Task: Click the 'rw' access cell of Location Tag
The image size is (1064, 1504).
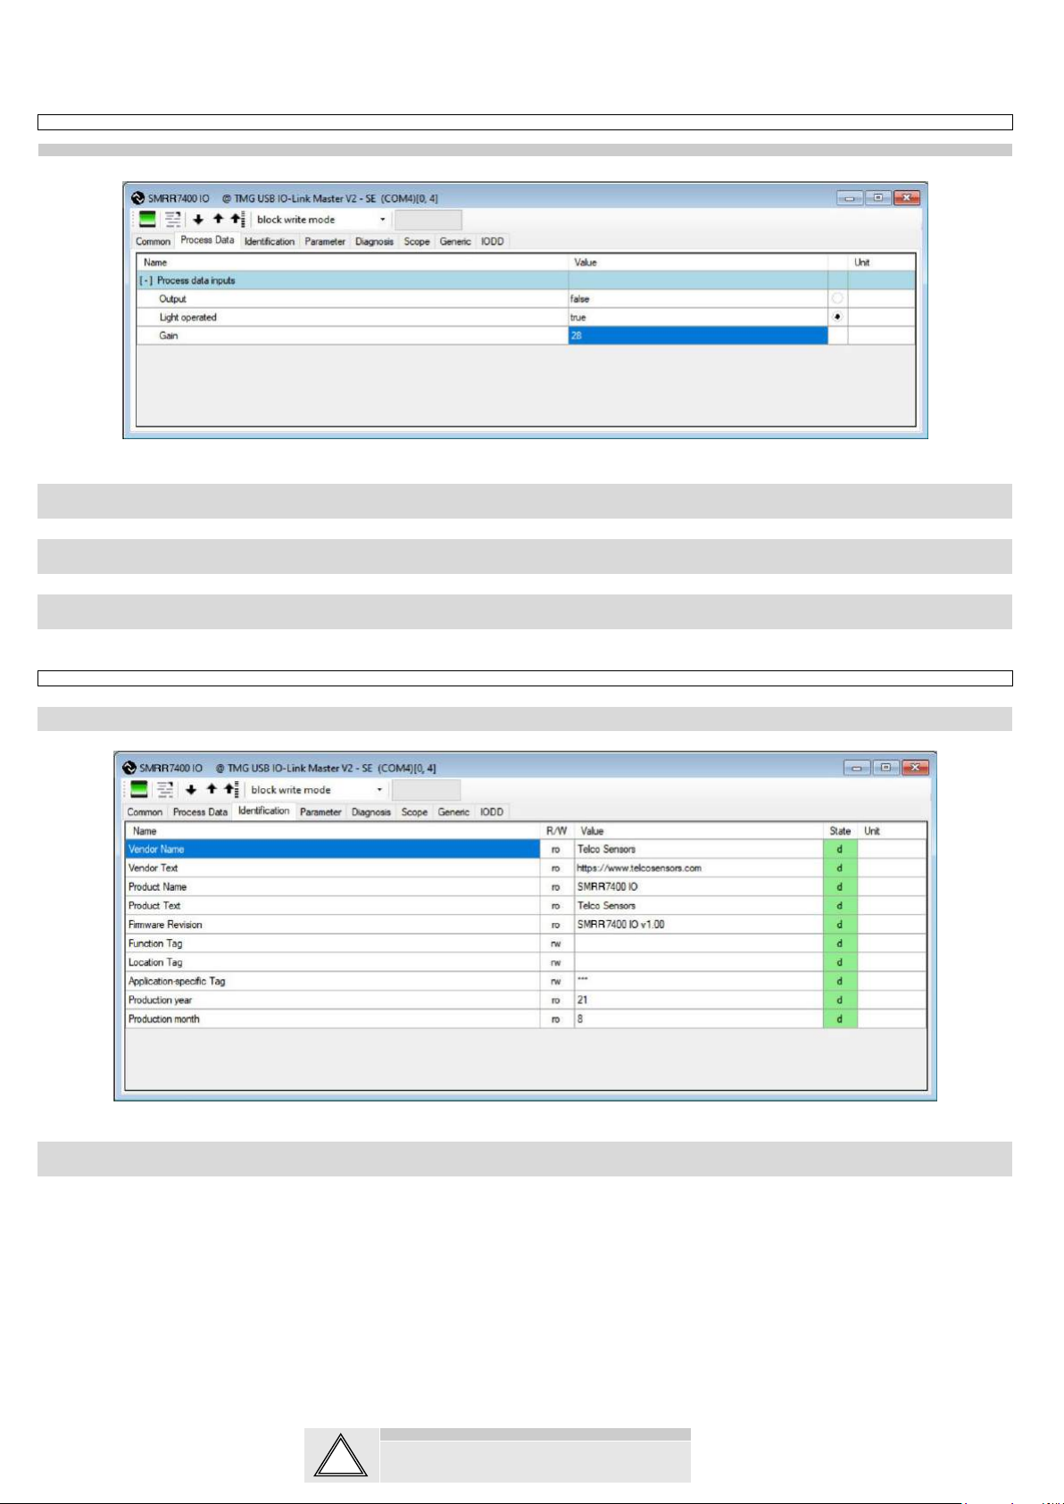Action: (556, 962)
